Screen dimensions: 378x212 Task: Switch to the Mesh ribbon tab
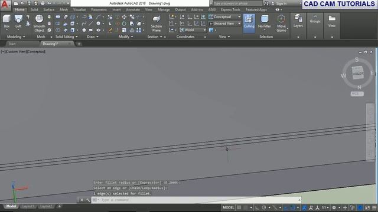[64, 9]
